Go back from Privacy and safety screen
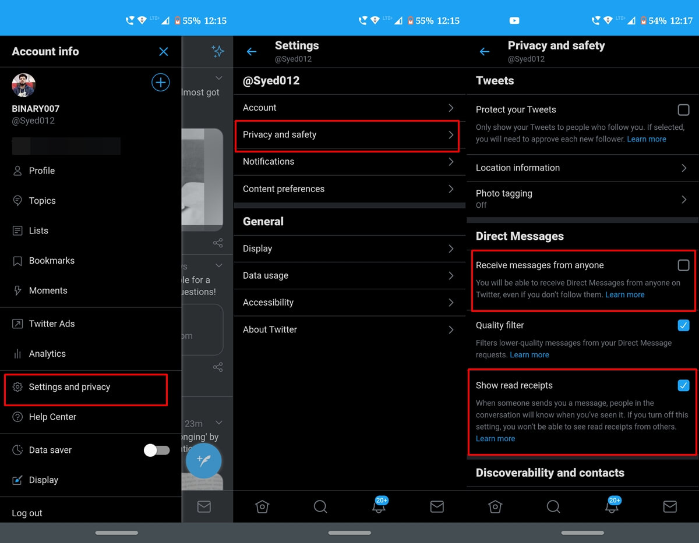The height and width of the screenshot is (543, 699). point(485,52)
